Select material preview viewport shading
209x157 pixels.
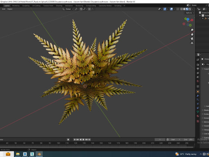[x=187, y=9]
